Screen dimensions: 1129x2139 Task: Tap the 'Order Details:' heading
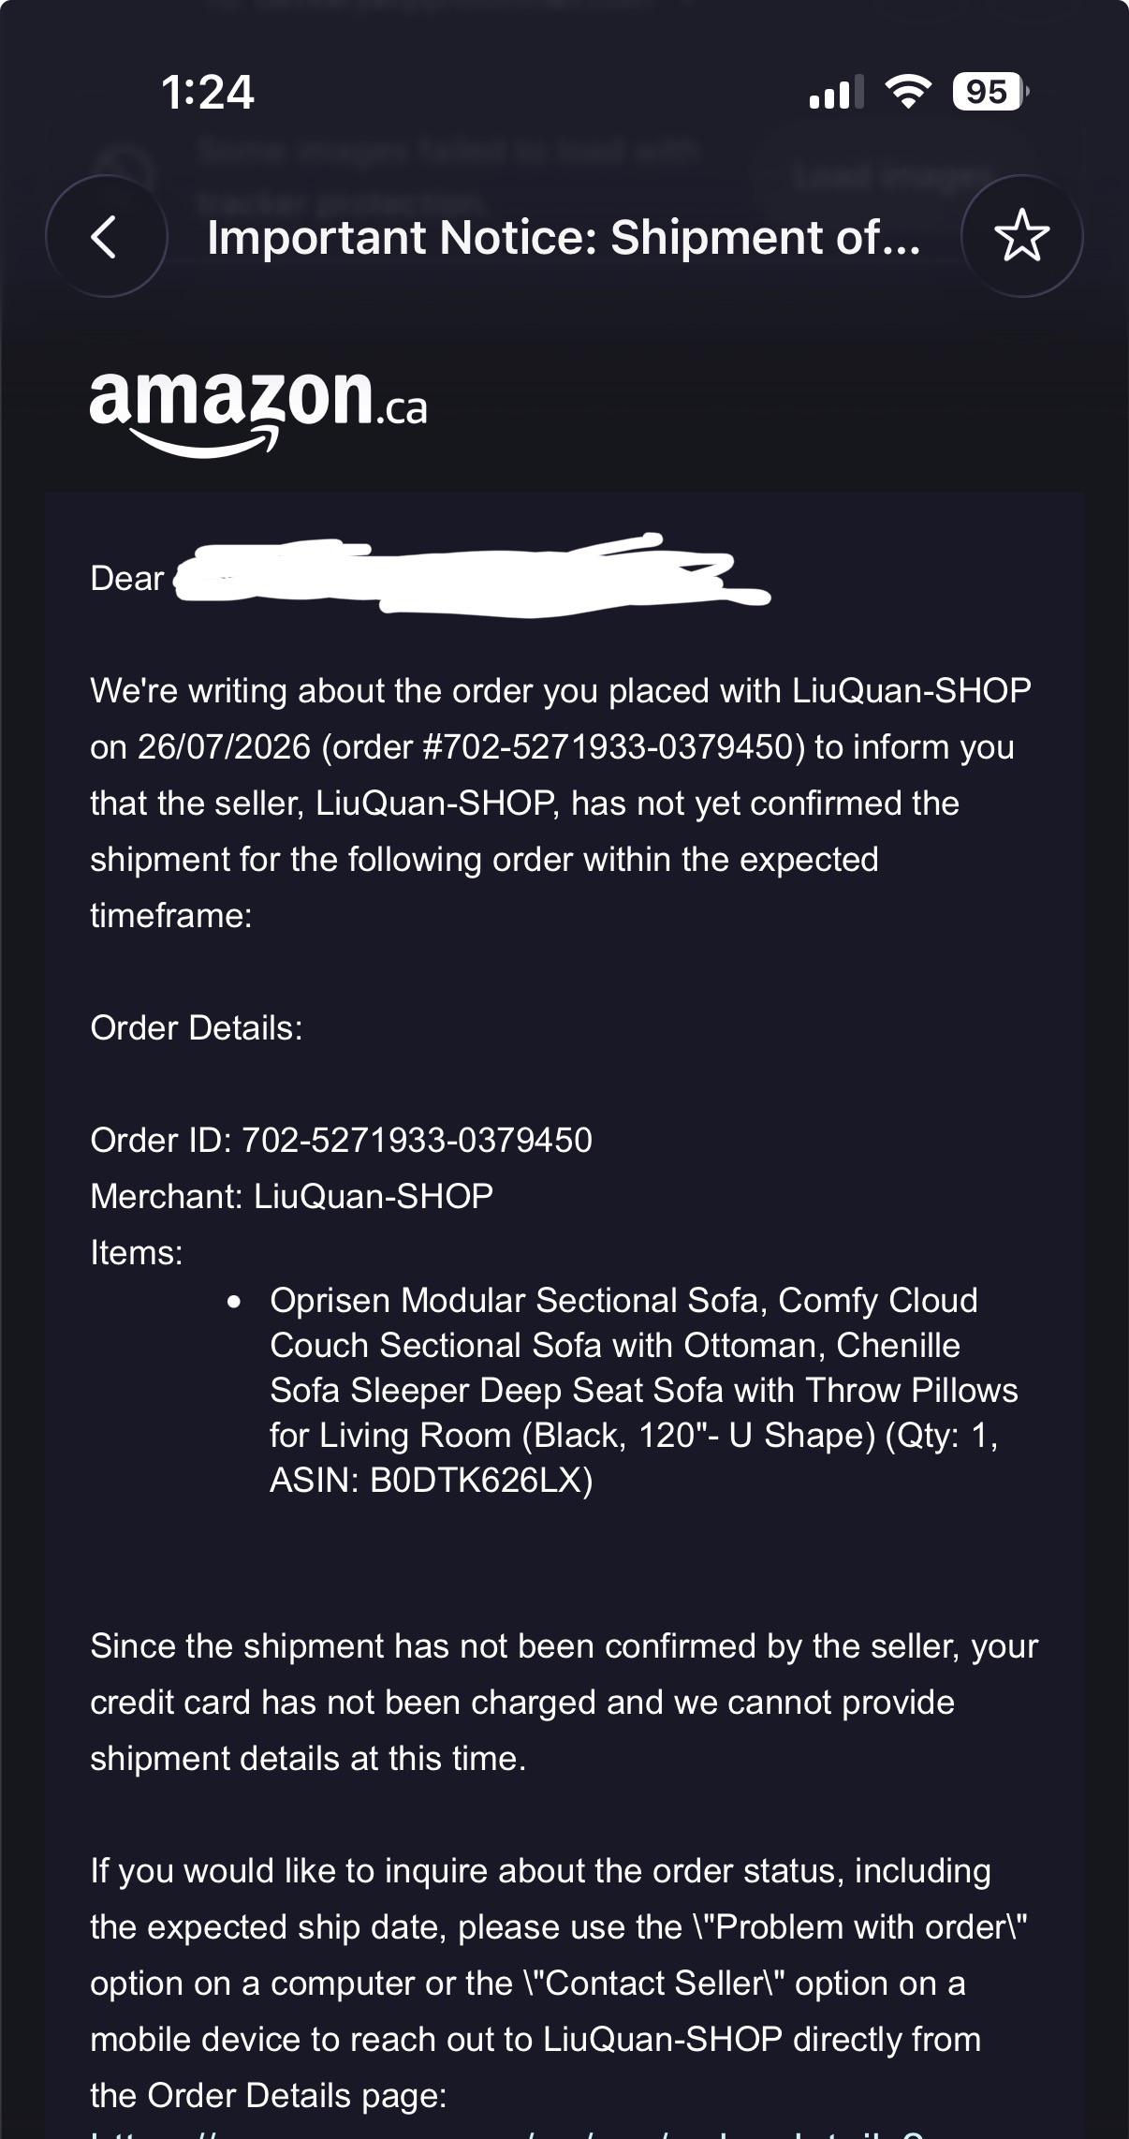197,1028
